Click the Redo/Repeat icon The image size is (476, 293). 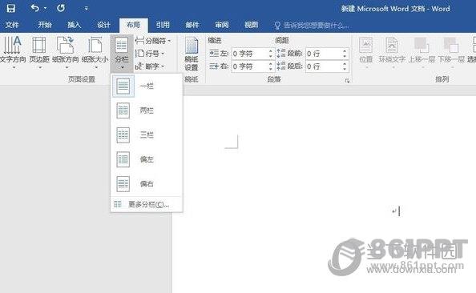point(61,8)
